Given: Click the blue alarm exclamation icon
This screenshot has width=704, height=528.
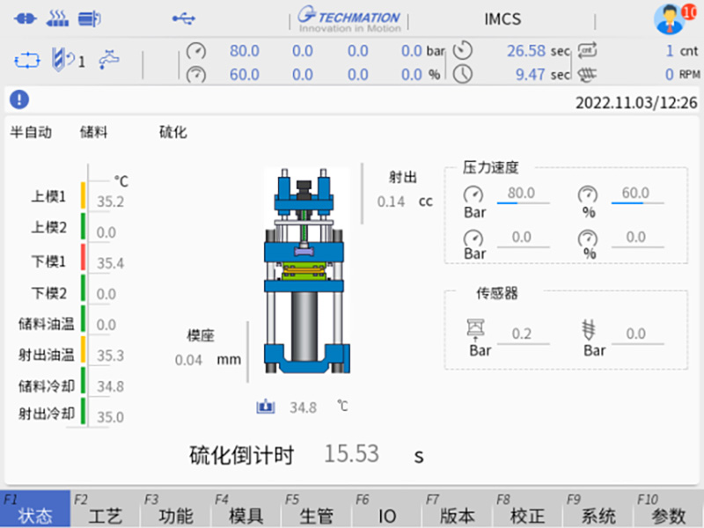Looking at the screenshot, I should coord(18,99).
